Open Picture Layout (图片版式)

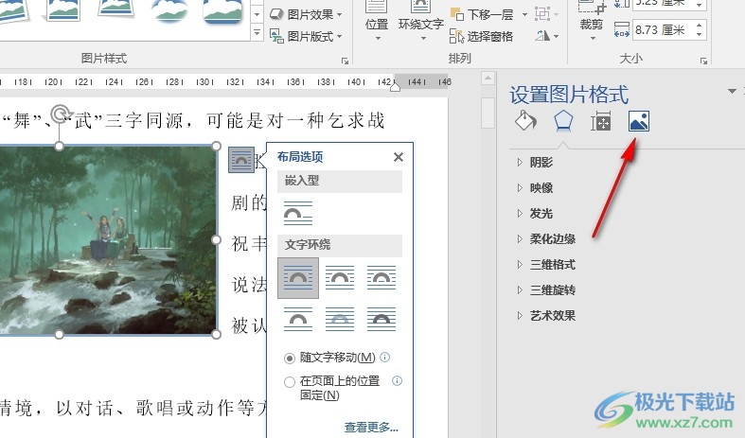click(306, 36)
